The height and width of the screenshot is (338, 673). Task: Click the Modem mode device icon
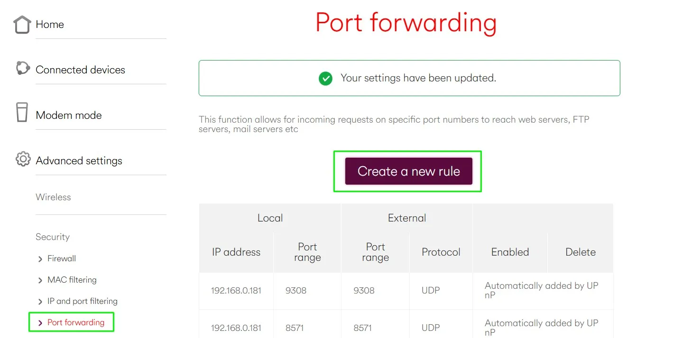click(x=22, y=112)
